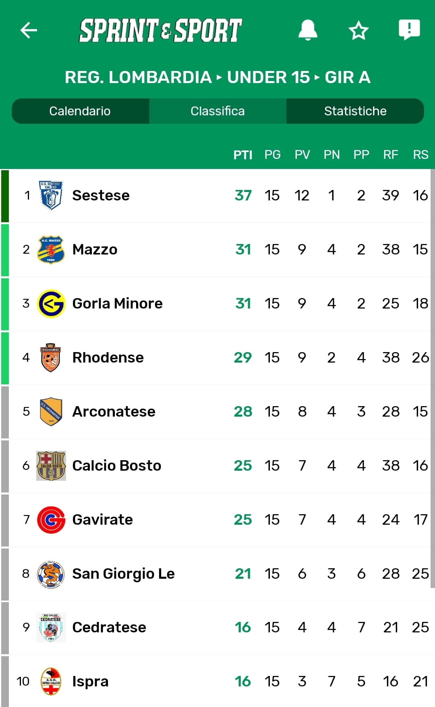Screen dimensions: 435x707
Task: Open notifications with the bell icon
Action: point(308,30)
